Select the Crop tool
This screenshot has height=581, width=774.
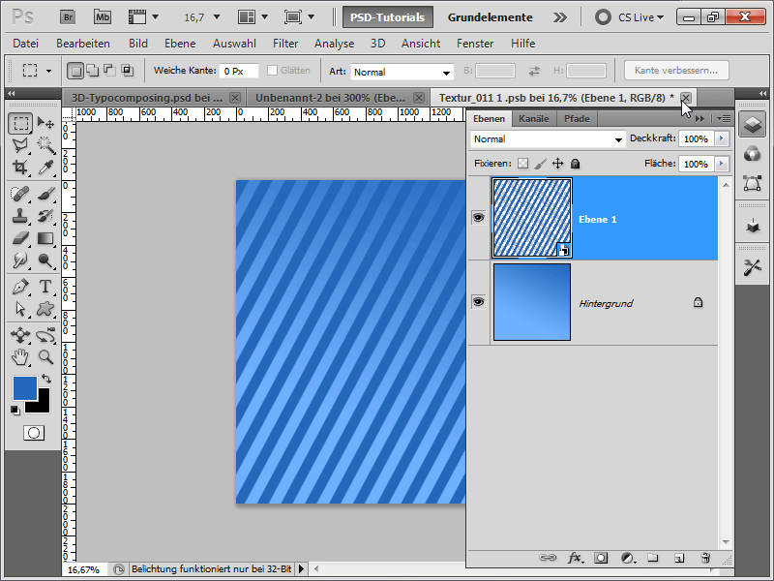pos(20,167)
